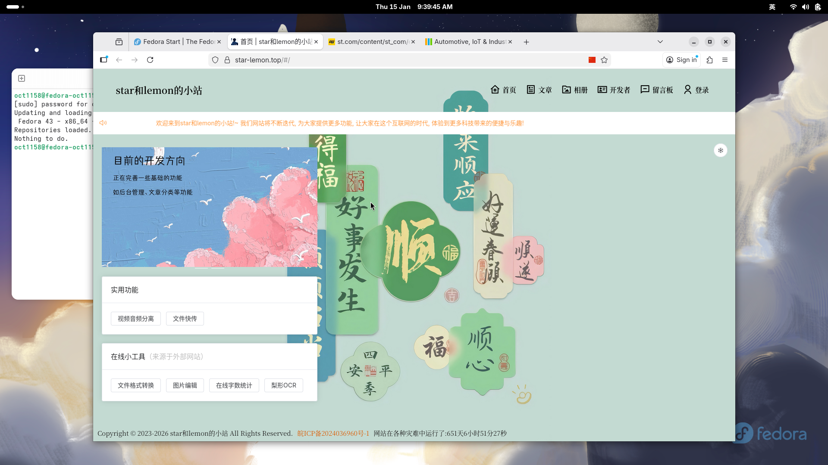The image size is (828, 465).
Task: Open the sidebar toggle icon
Action: coord(103,60)
